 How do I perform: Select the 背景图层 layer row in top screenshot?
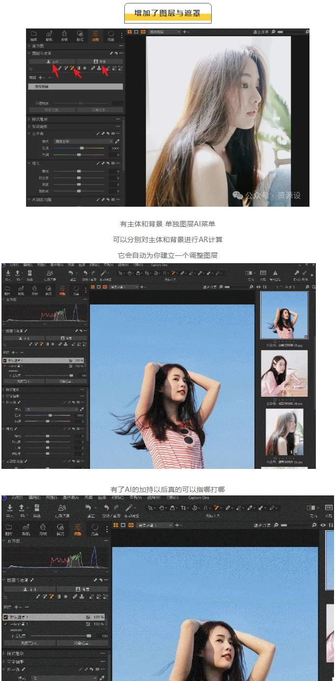tap(76, 86)
